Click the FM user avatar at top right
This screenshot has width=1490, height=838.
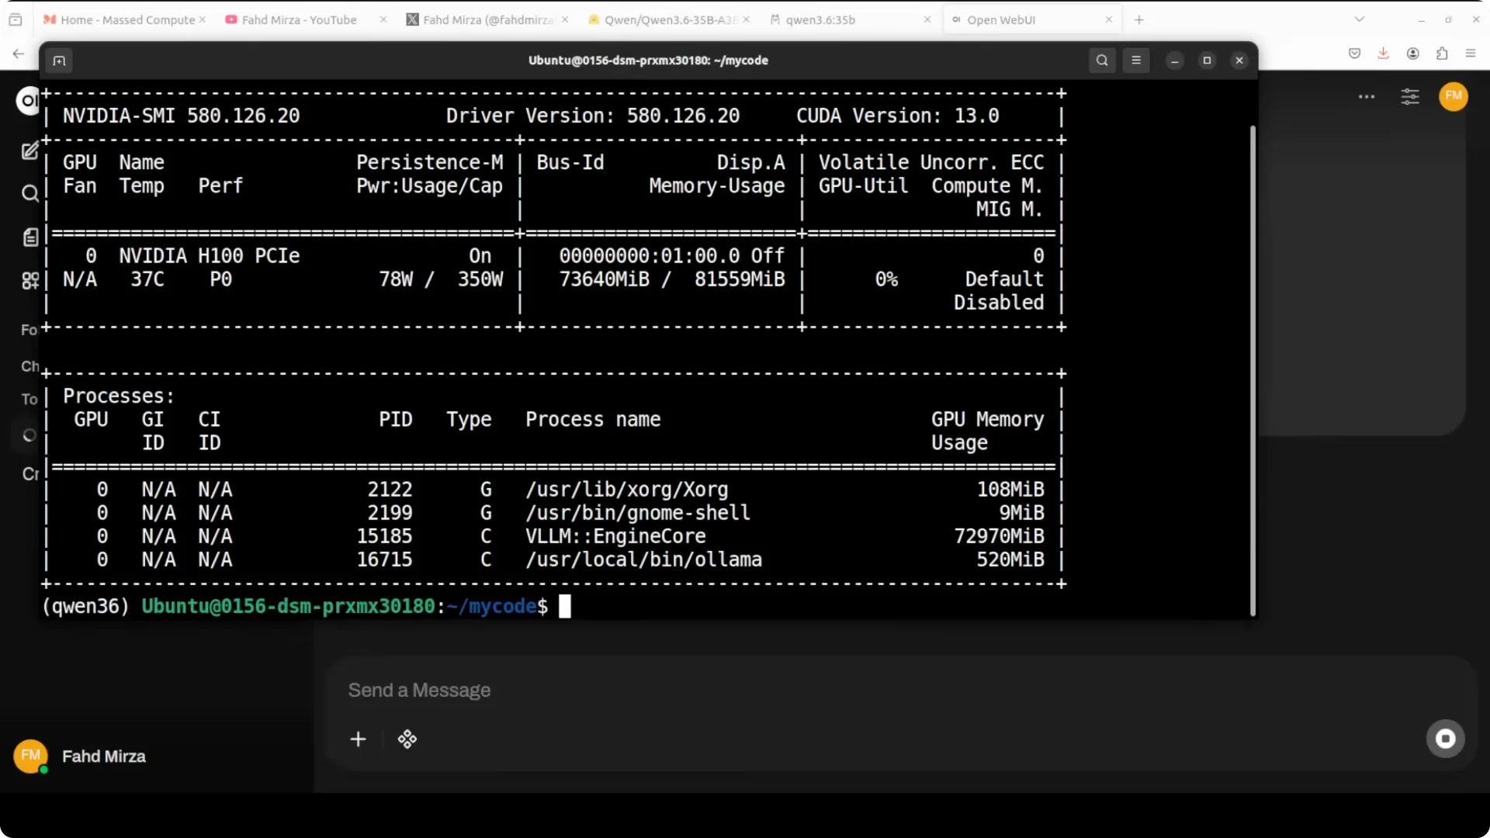coord(1454,96)
